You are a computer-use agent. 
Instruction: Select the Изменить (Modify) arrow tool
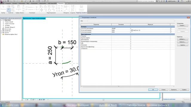3,7
